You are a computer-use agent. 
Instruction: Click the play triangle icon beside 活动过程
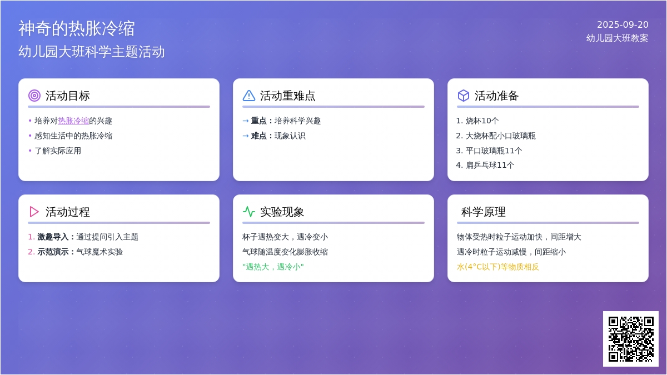pos(34,212)
